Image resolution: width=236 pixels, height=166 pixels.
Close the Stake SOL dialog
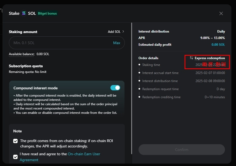coord(221,13)
